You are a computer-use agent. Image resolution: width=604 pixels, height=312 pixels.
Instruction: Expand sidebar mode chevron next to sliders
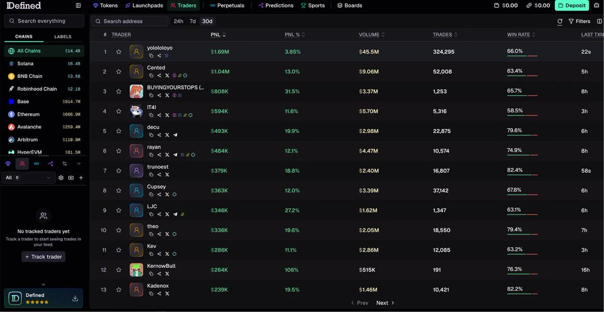(x=79, y=164)
